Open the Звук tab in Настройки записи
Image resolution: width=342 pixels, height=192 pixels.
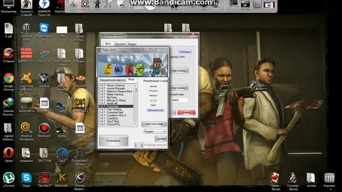tap(108, 44)
